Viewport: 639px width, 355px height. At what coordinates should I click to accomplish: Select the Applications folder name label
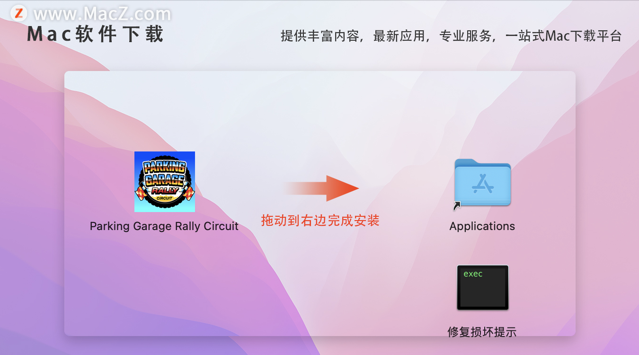pyautogui.click(x=482, y=226)
